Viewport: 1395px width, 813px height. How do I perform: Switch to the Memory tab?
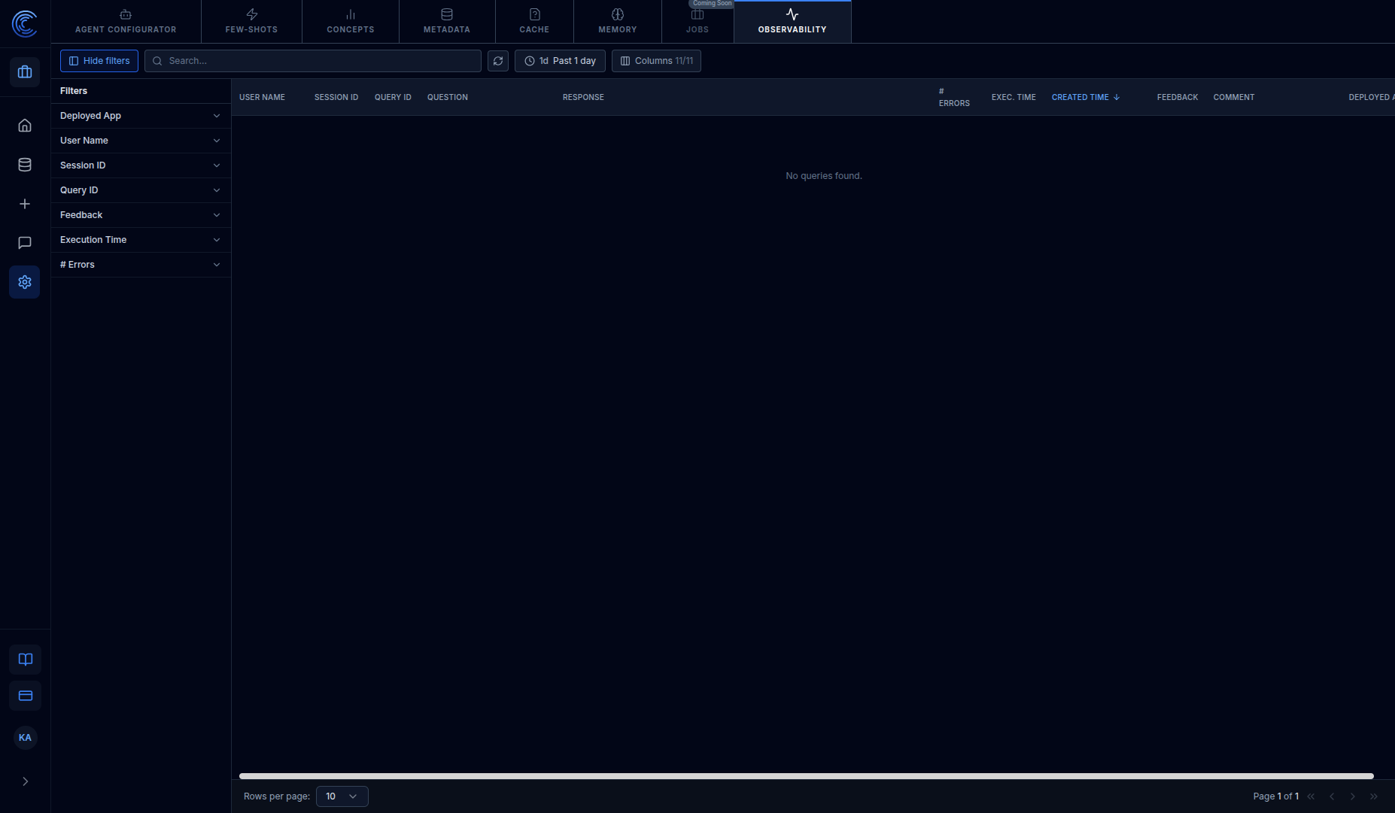click(618, 22)
